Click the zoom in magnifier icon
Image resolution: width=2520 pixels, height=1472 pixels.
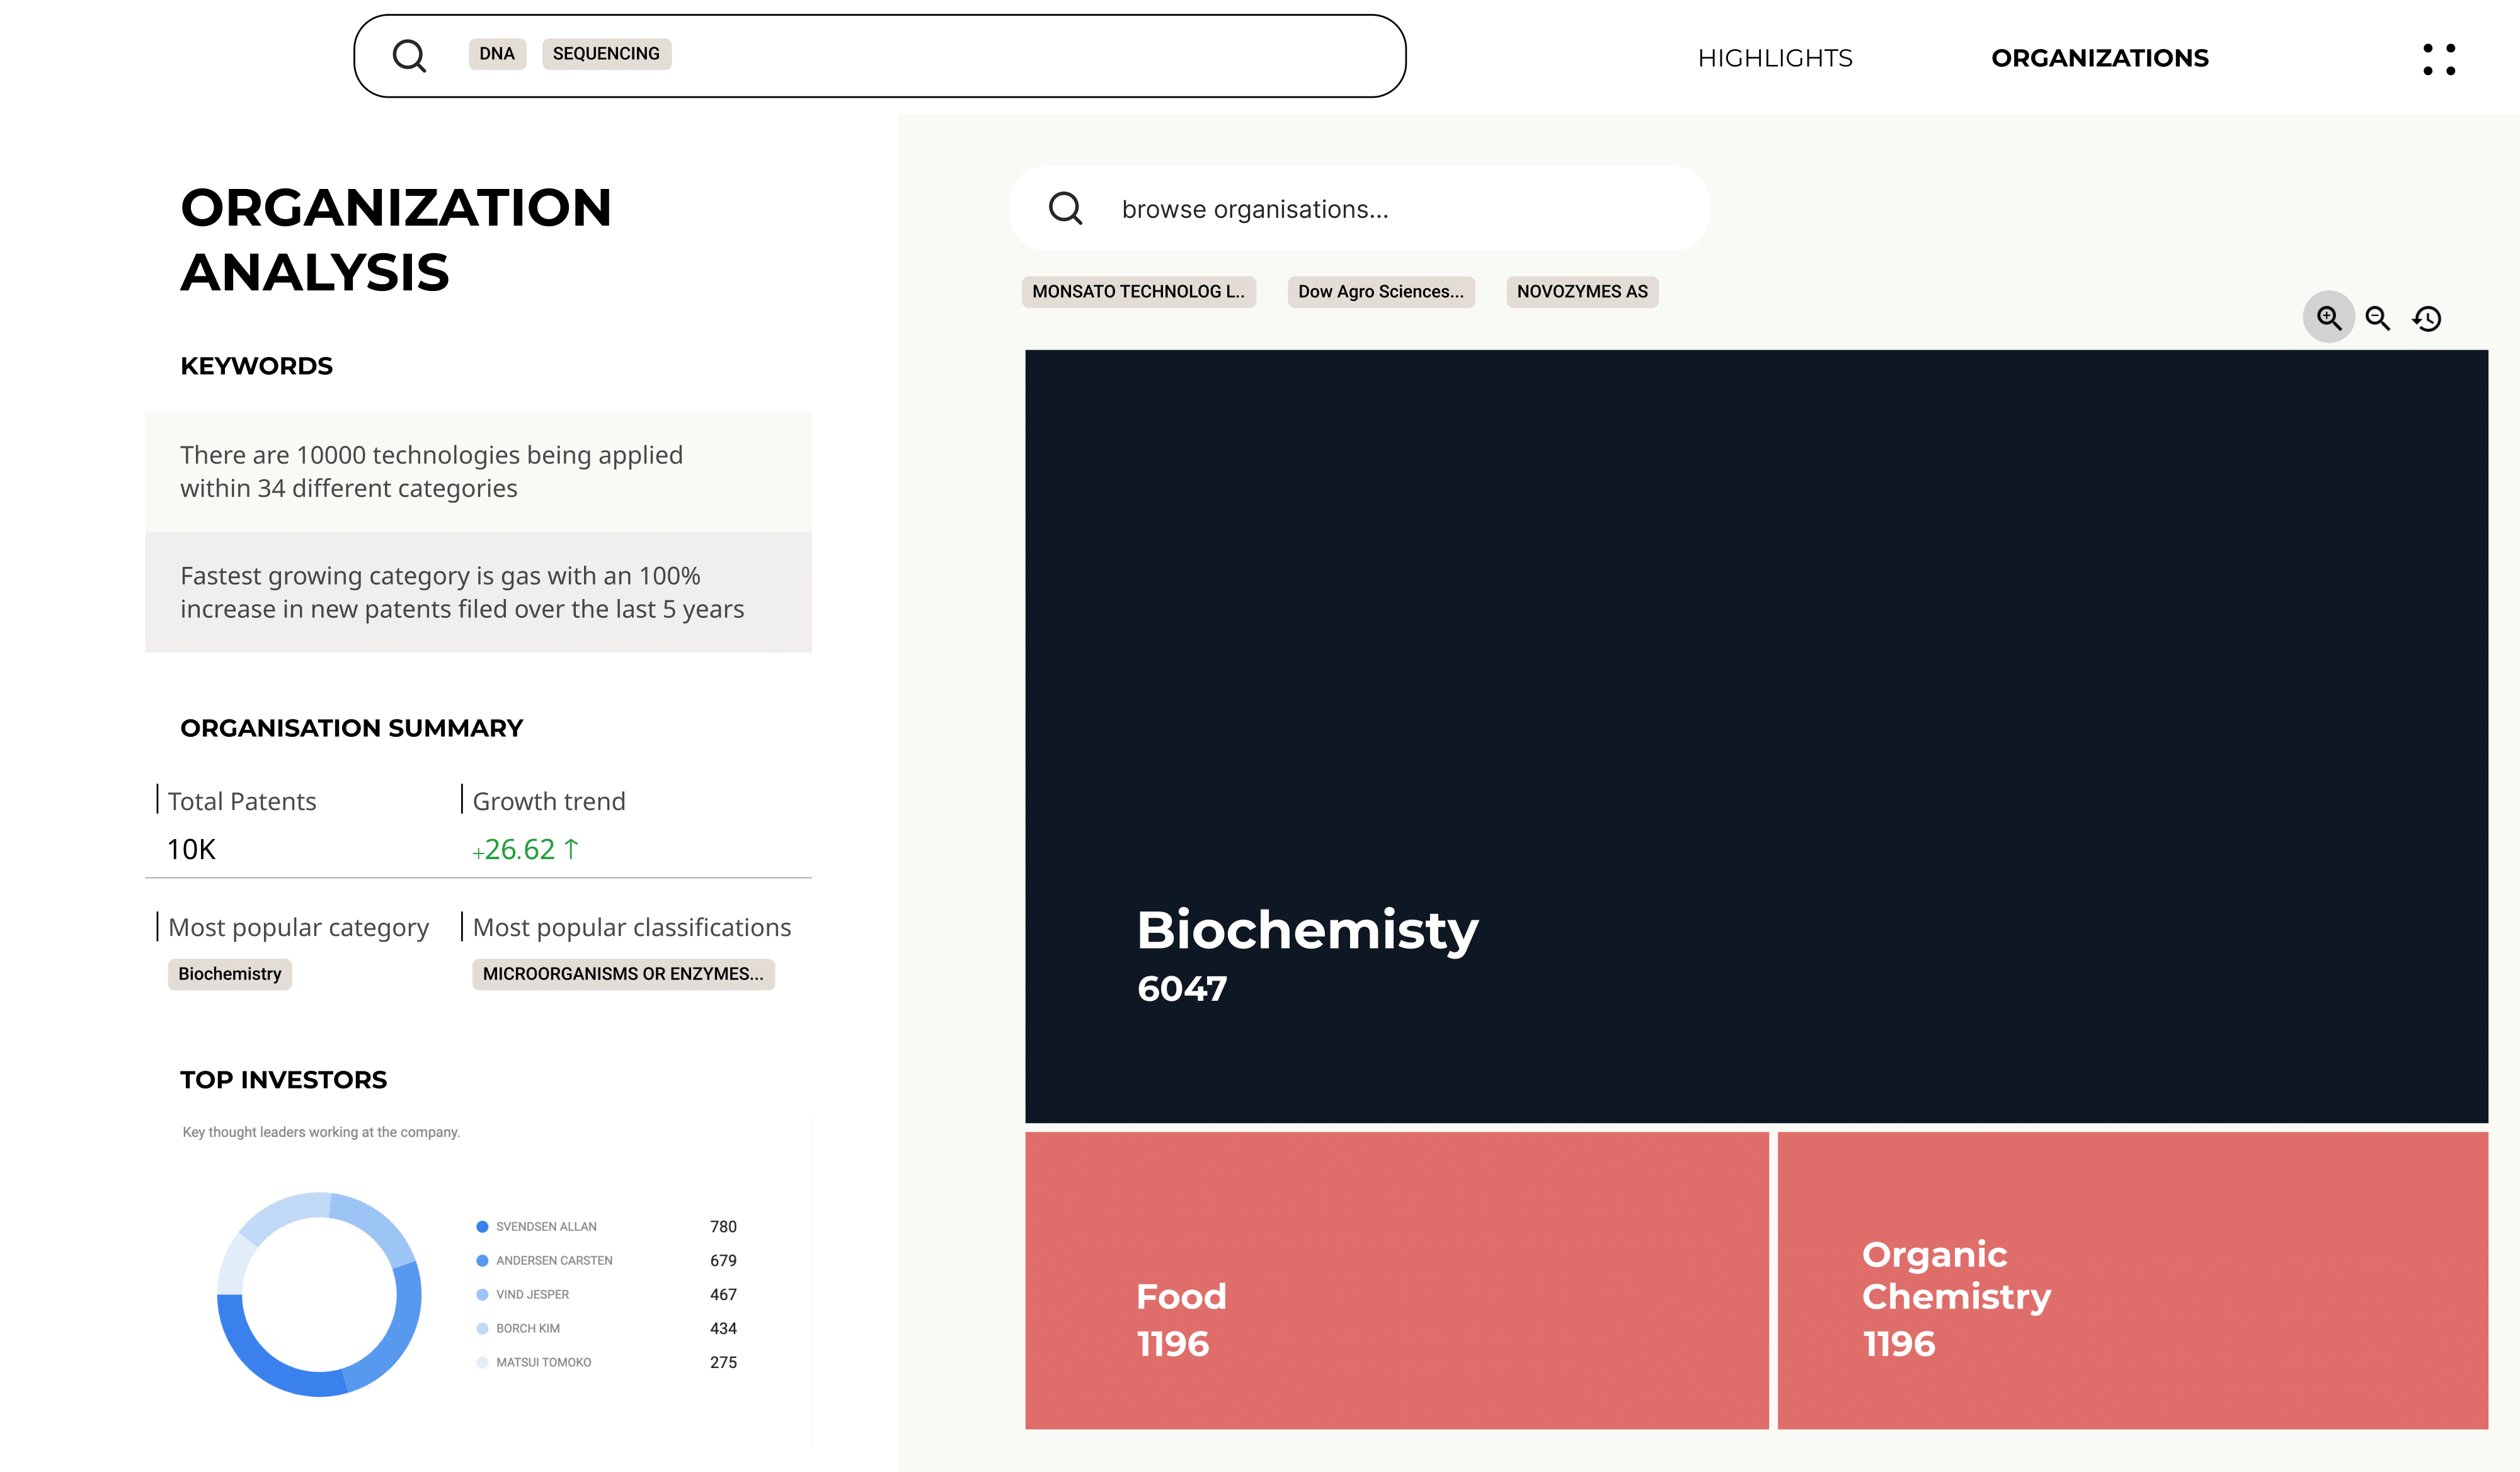pos(2329,318)
